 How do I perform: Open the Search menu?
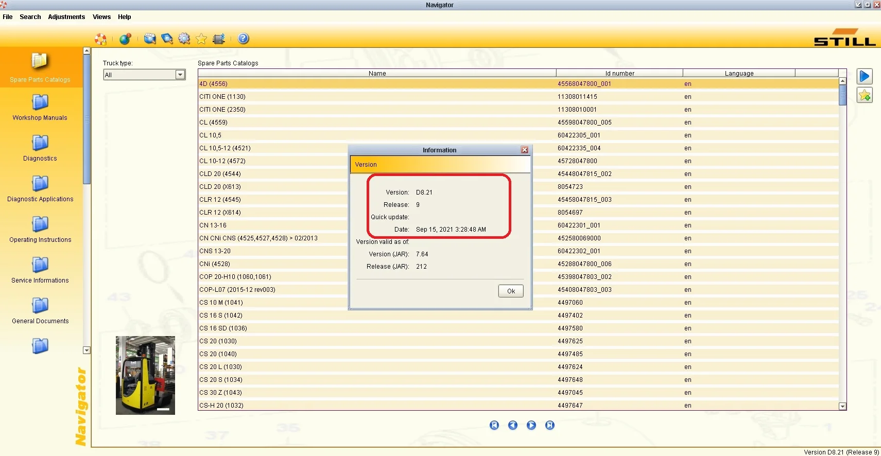(30, 17)
